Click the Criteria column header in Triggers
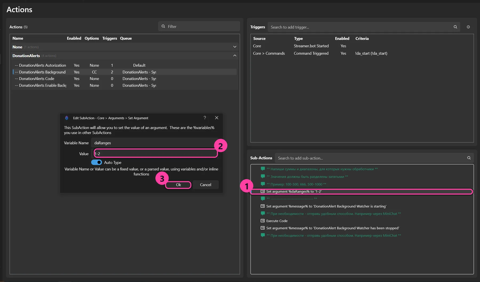The image size is (480, 282). click(x=362, y=38)
